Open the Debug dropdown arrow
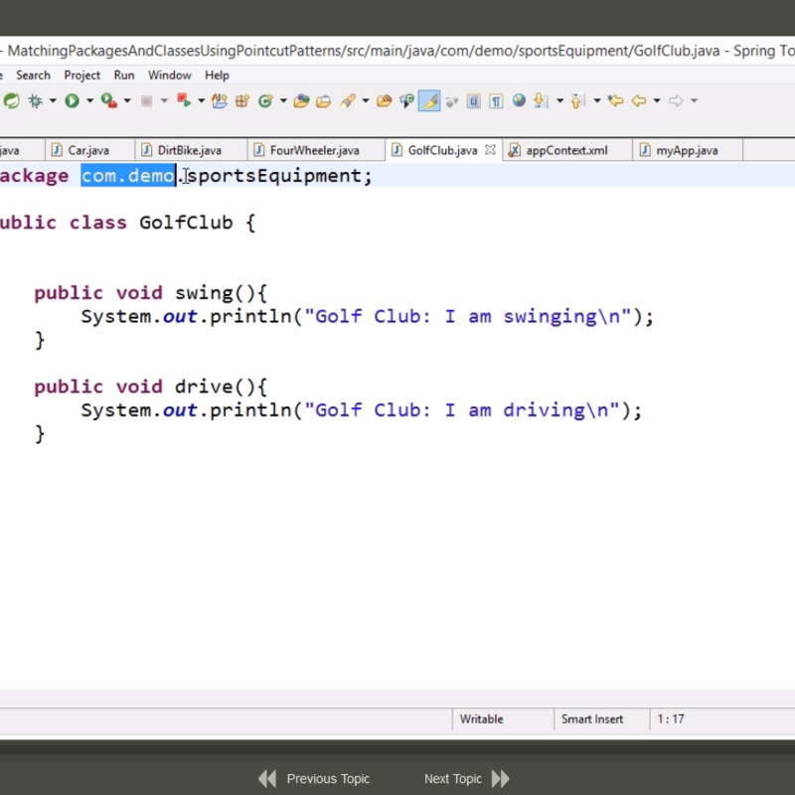The image size is (795, 795). point(53,101)
